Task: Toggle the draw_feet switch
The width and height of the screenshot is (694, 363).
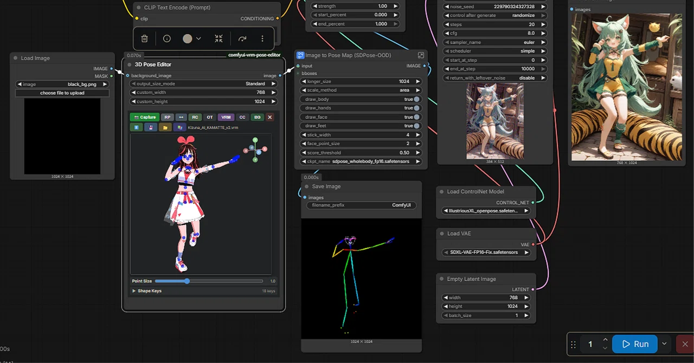Action: pyautogui.click(x=417, y=126)
